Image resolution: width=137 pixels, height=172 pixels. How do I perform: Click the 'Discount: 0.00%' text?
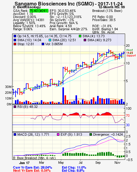(x=25, y=17)
